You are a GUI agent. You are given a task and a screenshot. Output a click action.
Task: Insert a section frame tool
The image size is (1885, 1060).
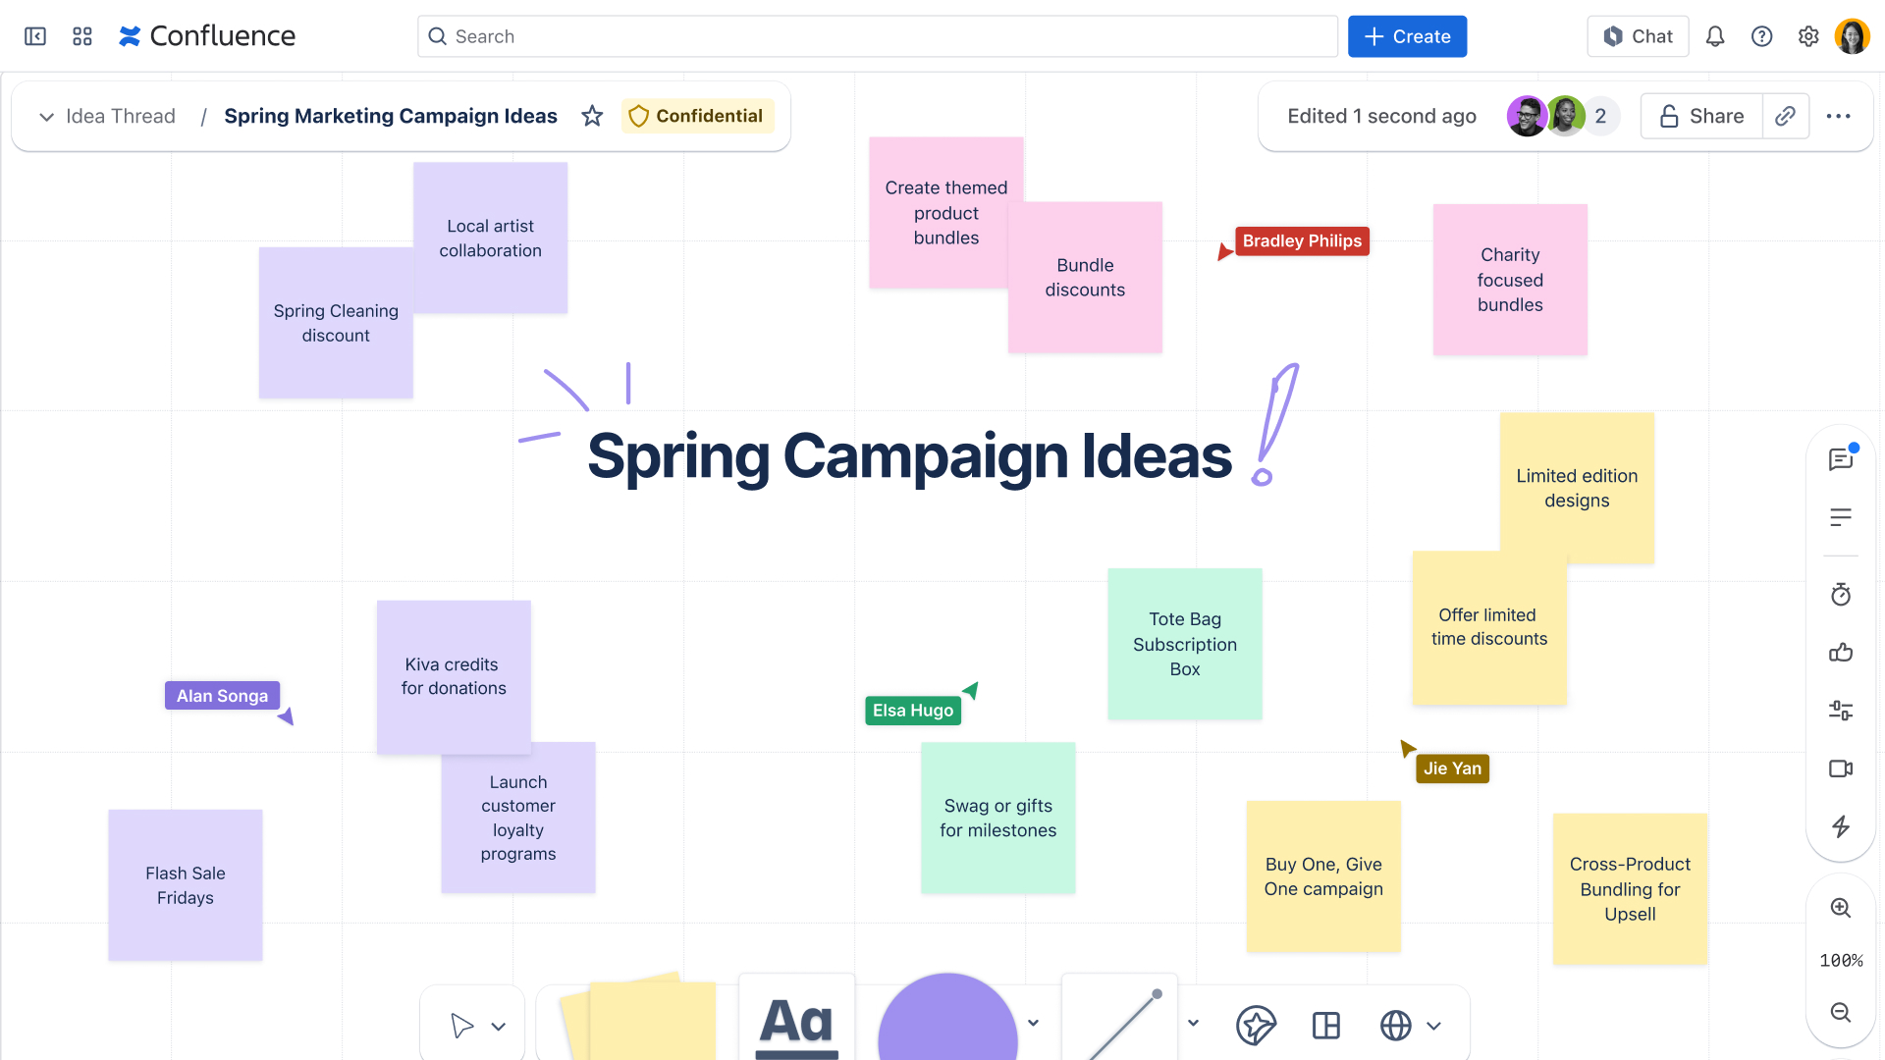pyautogui.click(x=1326, y=1026)
